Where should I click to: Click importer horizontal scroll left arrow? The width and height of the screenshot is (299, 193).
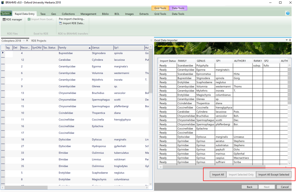point(161,167)
